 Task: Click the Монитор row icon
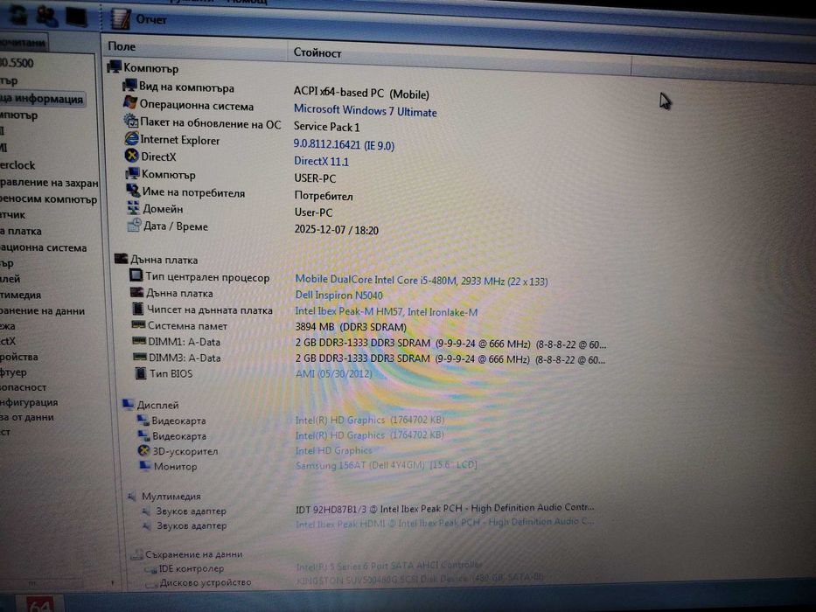pos(144,466)
